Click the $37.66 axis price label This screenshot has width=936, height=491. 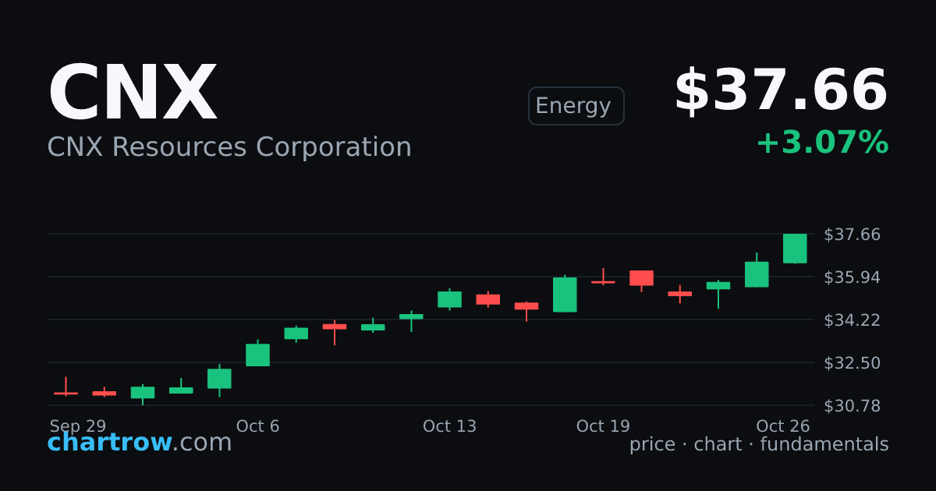point(852,235)
